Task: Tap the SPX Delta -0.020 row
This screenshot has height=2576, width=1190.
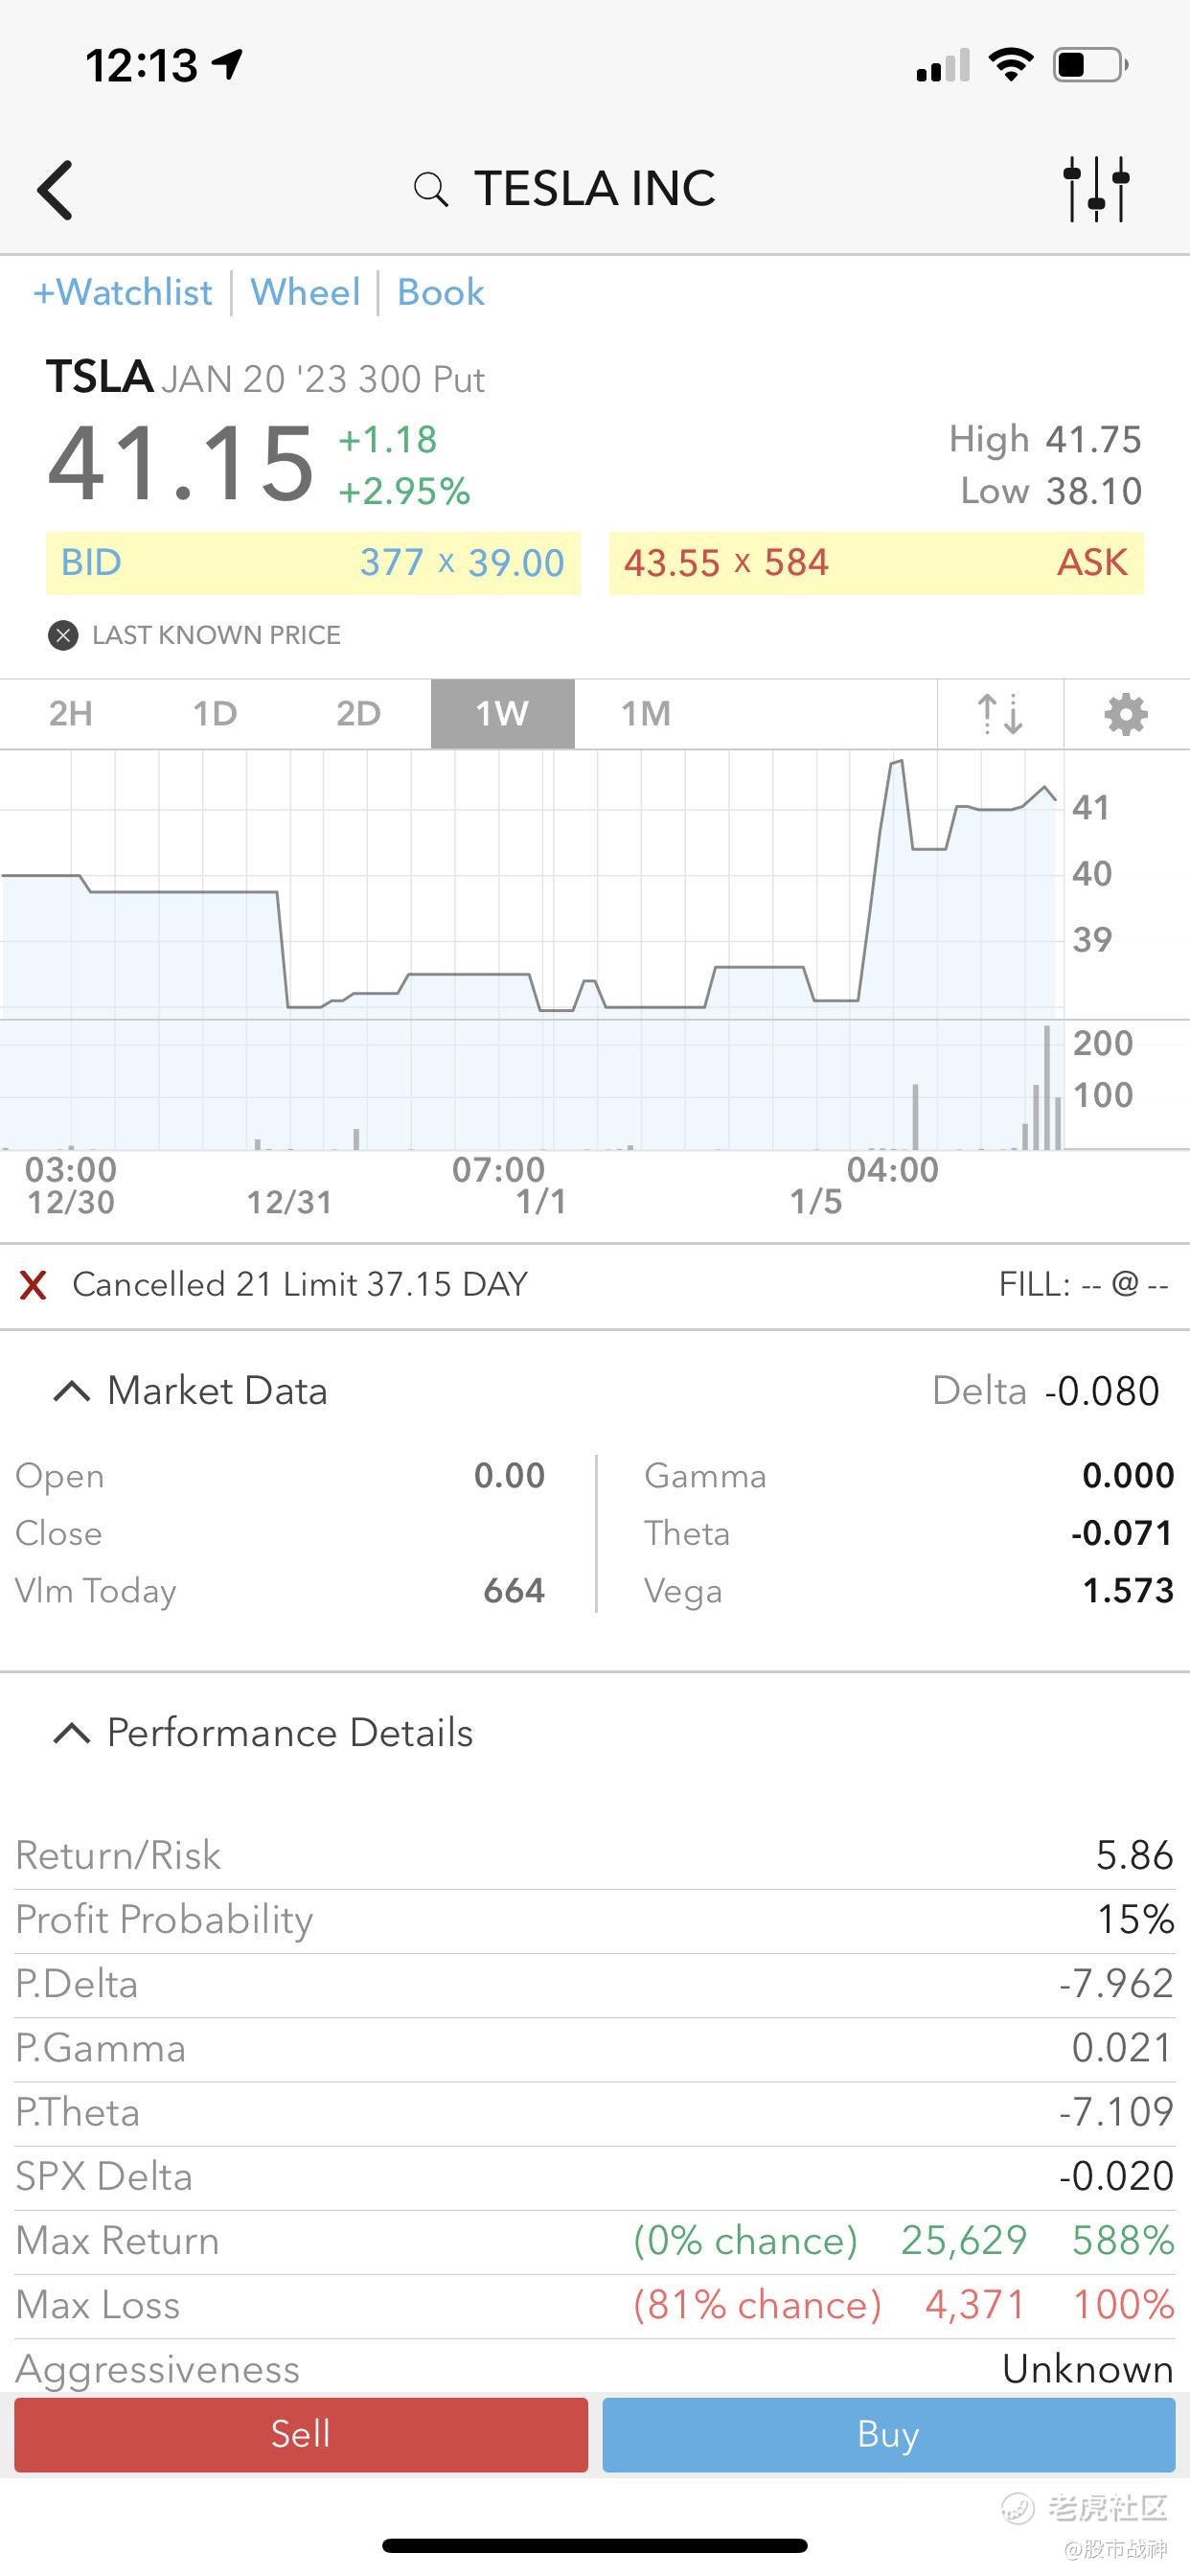Action: (595, 2176)
